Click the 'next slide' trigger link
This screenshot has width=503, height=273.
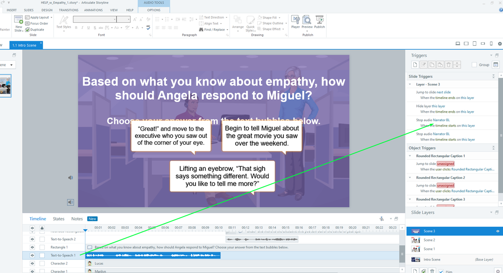[x=444, y=93]
